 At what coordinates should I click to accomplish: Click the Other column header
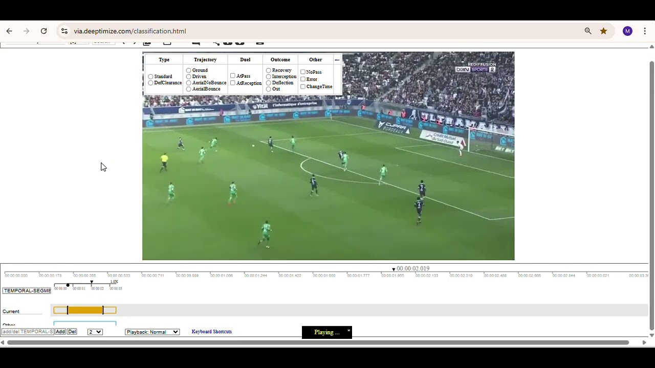(x=315, y=60)
